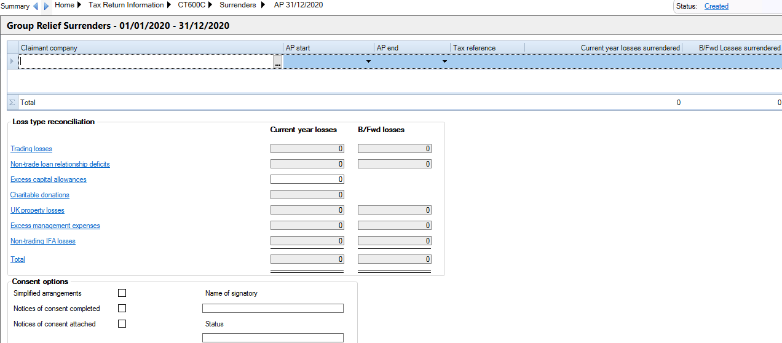The image size is (782, 343).
Task: Click the Claimant company input cell
Action: point(146,61)
